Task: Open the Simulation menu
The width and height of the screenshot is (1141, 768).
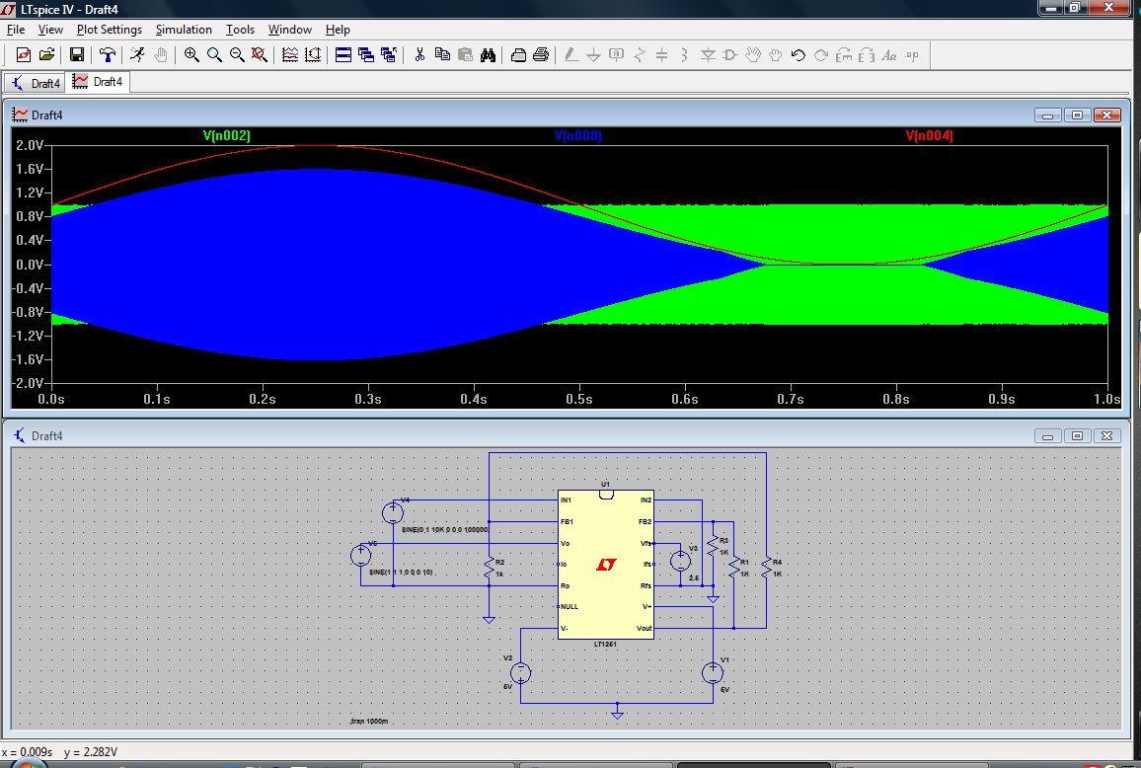Action: 184,29
